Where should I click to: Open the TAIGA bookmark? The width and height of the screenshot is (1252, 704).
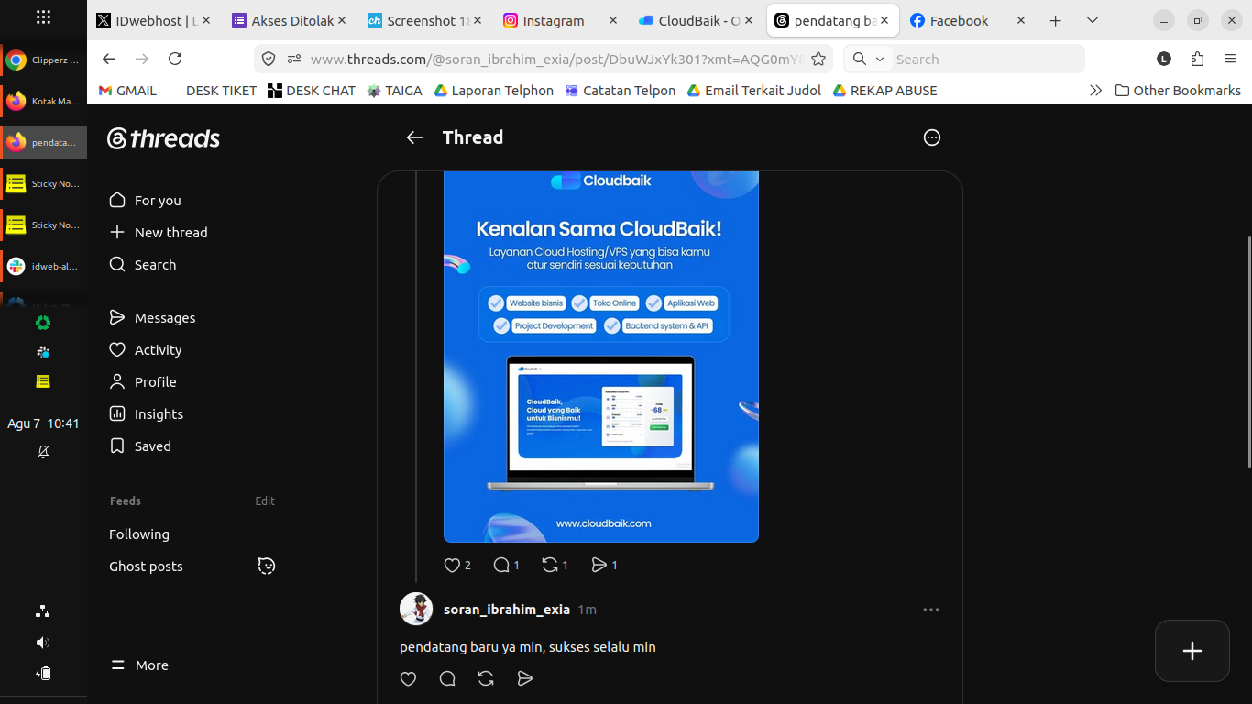click(x=395, y=91)
